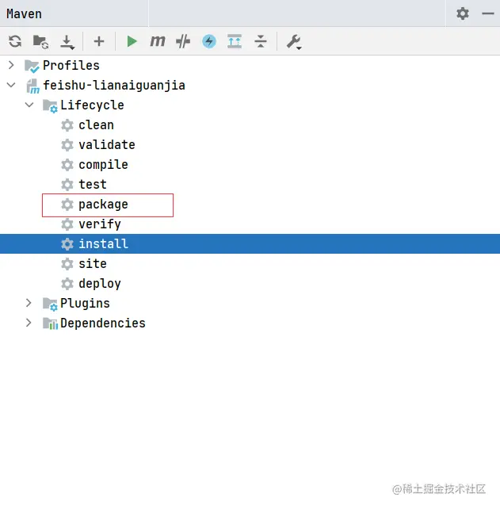
Task: Click the Lifecycle folder icon
Action: click(x=50, y=105)
